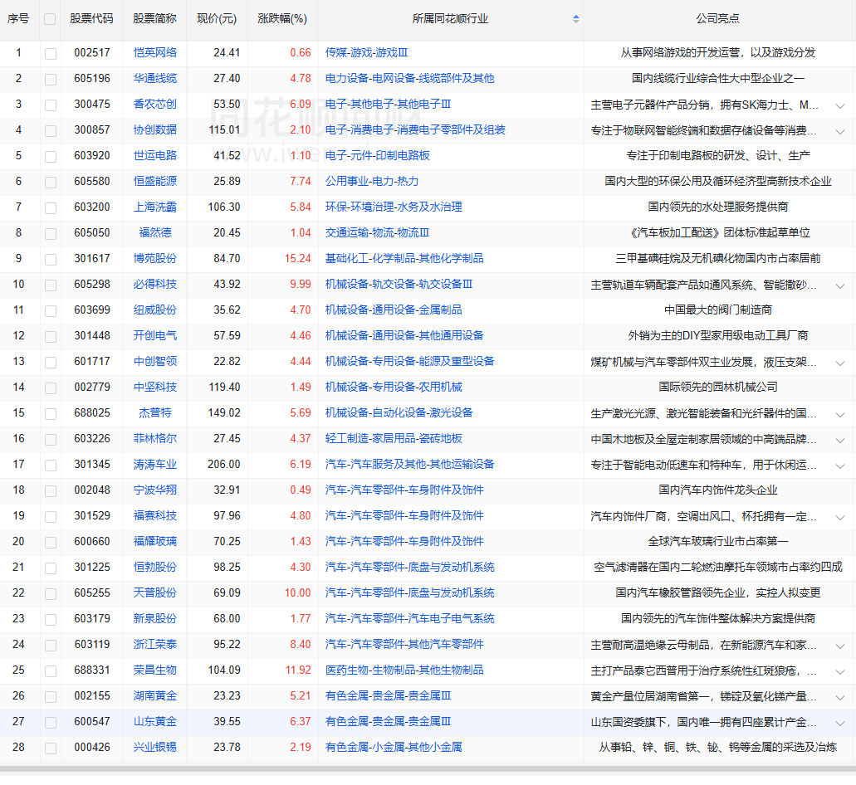Tick the checkbox for 603920 世运电路
The width and height of the screenshot is (856, 785).
[x=50, y=157]
